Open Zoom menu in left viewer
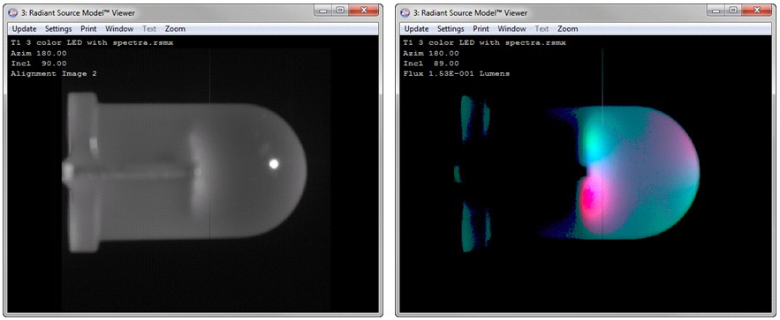780x320 pixels. 175,29
